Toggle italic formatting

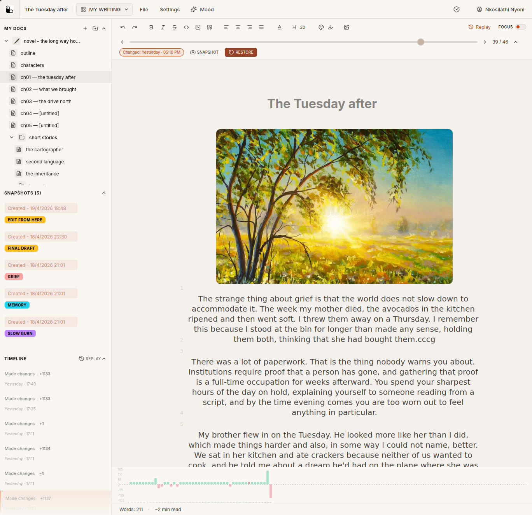(163, 27)
